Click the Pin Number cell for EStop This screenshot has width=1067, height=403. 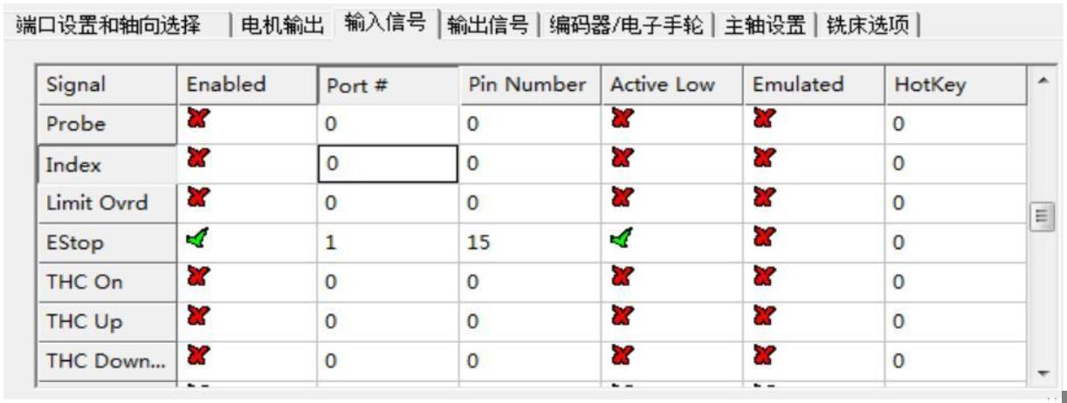pyautogui.click(x=529, y=243)
